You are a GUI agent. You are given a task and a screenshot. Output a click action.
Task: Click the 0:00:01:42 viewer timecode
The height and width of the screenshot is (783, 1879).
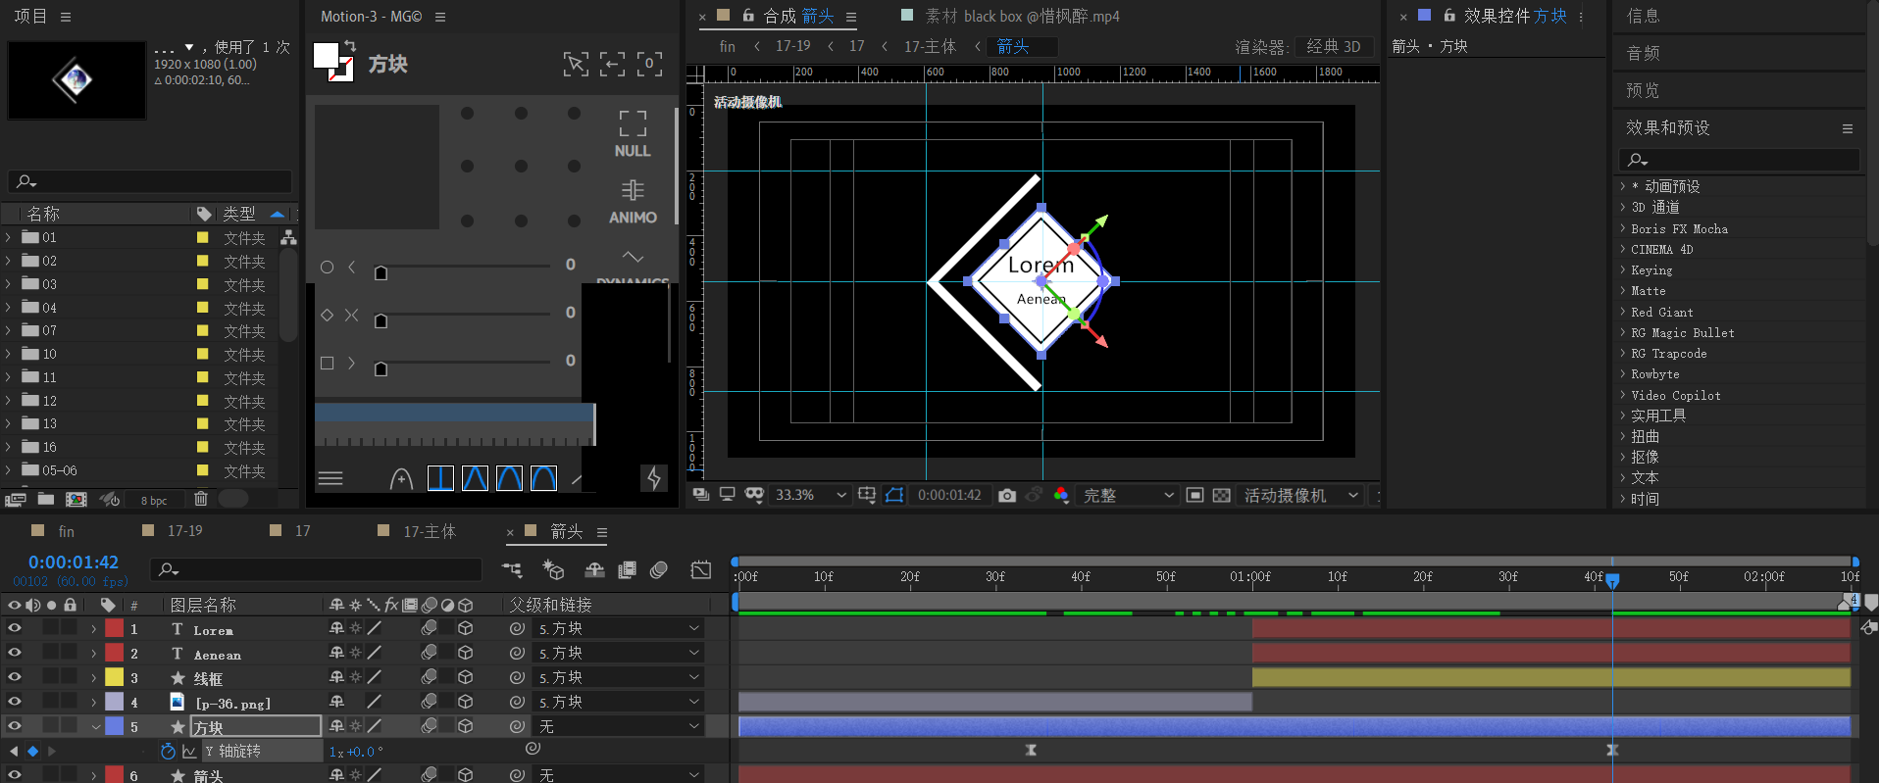[x=949, y=495]
